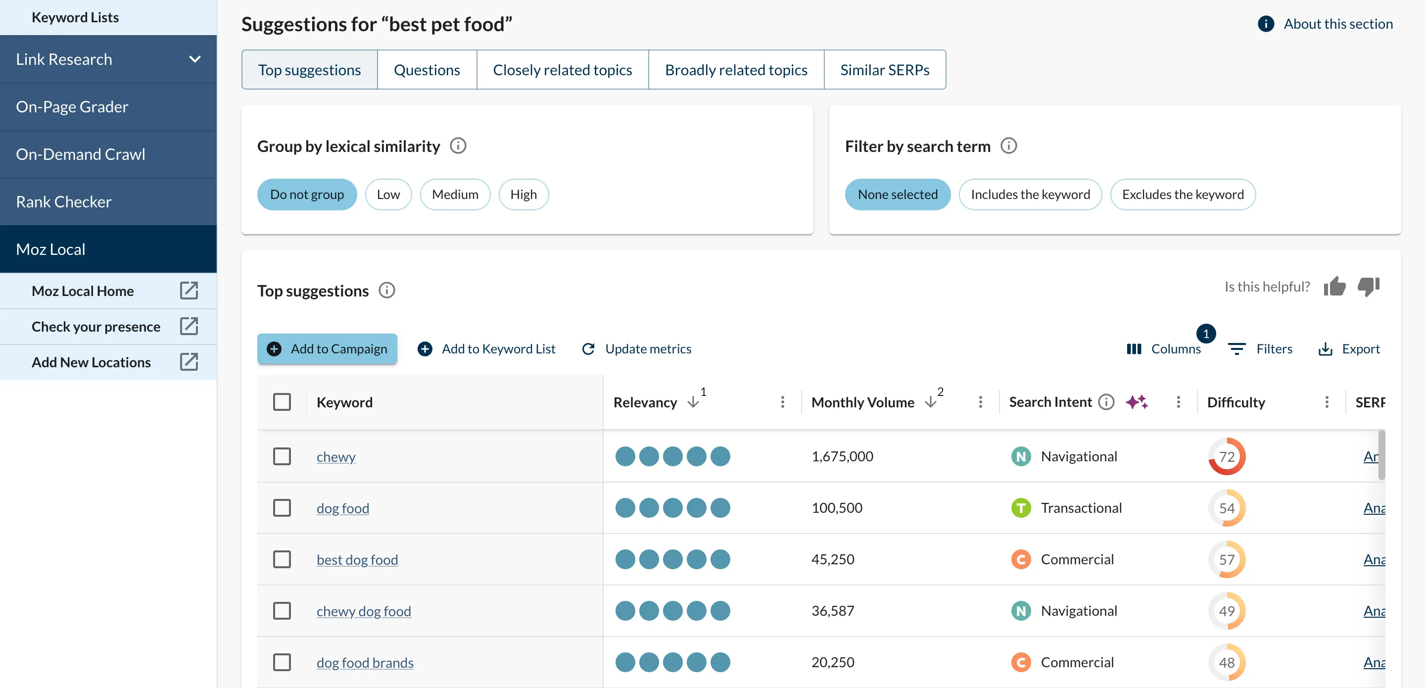This screenshot has width=1425, height=688.
Task: Check the box for chewy dog food
Action: click(282, 610)
